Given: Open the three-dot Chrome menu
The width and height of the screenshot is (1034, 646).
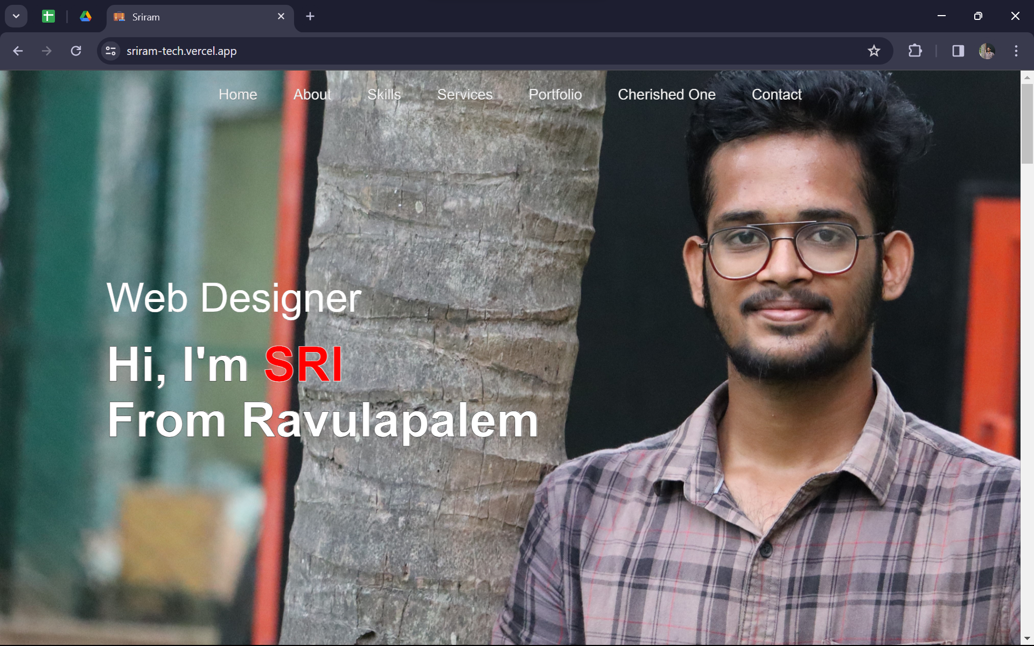Looking at the screenshot, I should click(x=1016, y=51).
